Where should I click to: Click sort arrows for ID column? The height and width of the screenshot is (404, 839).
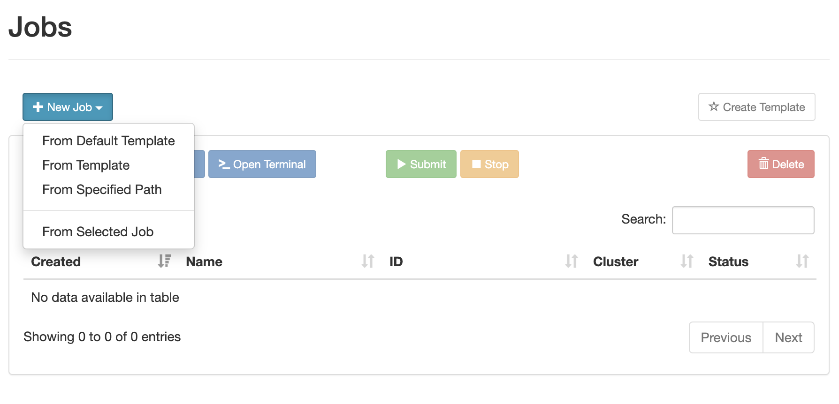click(572, 261)
